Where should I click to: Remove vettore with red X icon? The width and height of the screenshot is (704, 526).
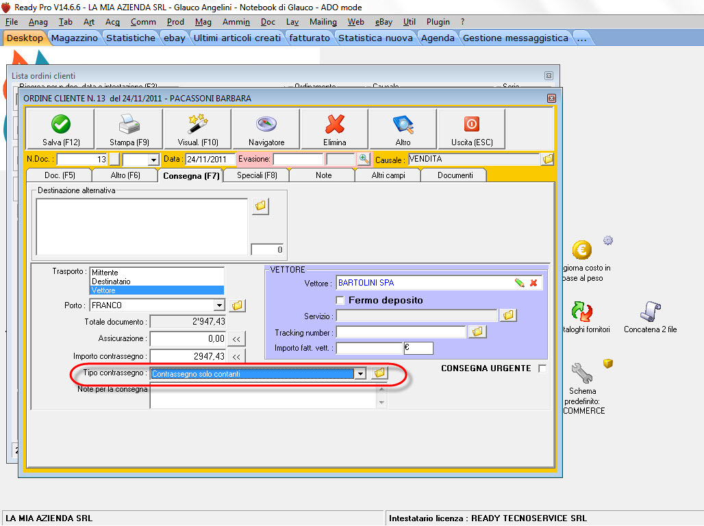[533, 283]
